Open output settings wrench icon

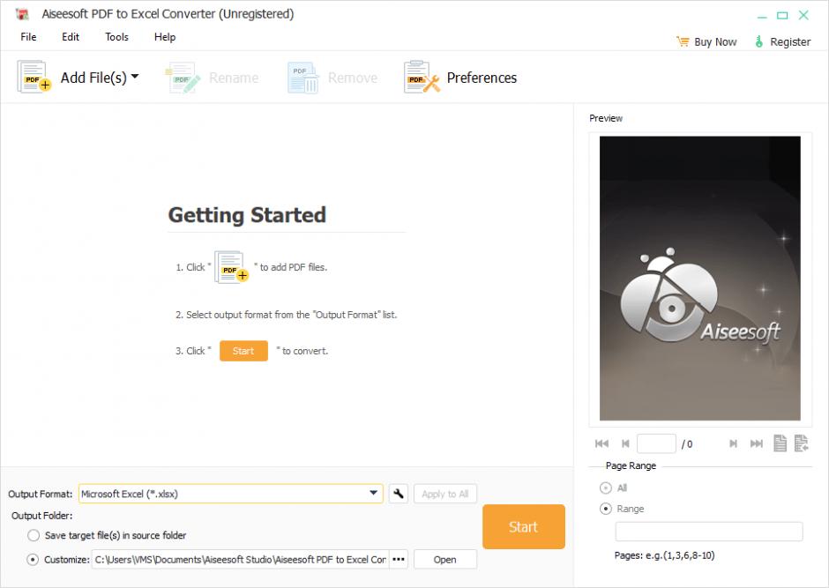pos(398,494)
